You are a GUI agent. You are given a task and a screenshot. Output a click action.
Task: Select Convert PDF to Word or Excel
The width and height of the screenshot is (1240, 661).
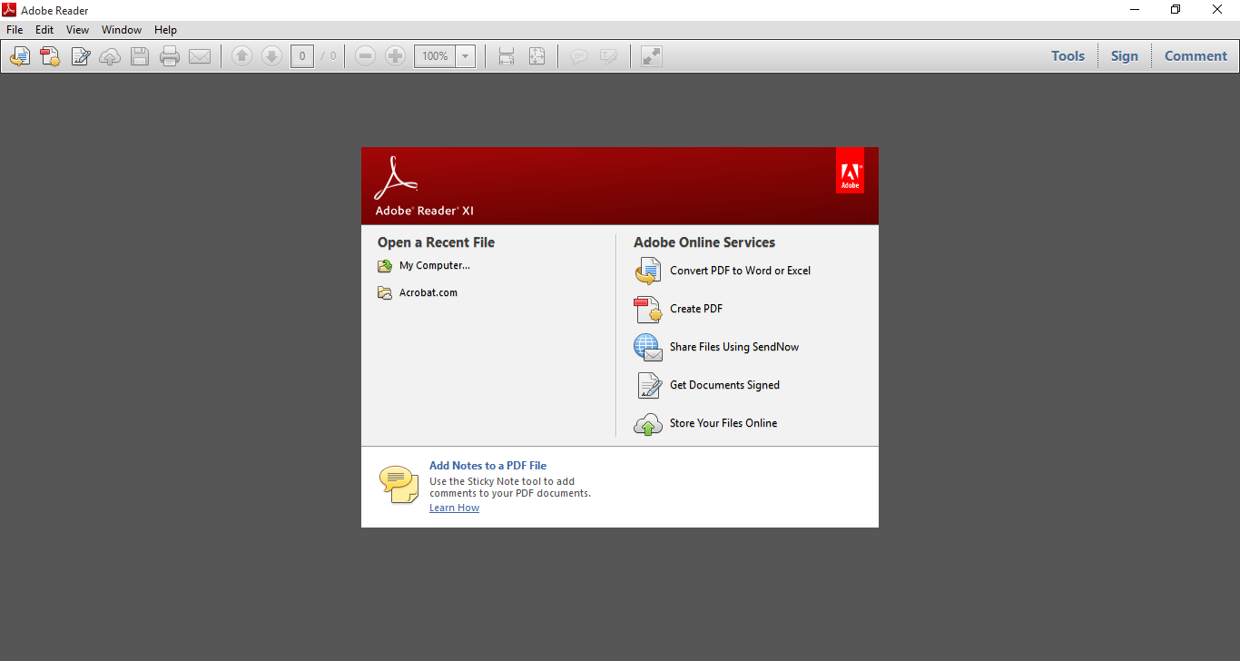point(740,270)
